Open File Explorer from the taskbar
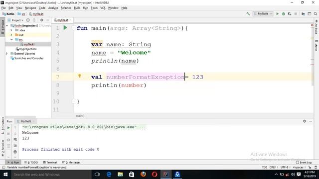Screen dimensions: 319x179 coord(120,175)
